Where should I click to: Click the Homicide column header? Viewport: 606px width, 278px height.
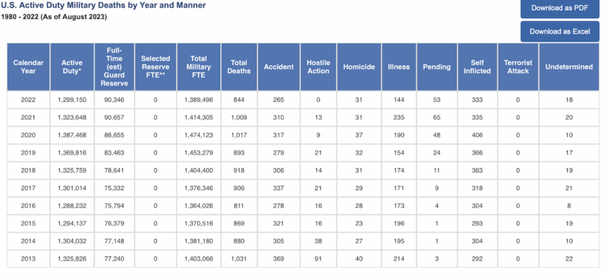pos(358,67)
